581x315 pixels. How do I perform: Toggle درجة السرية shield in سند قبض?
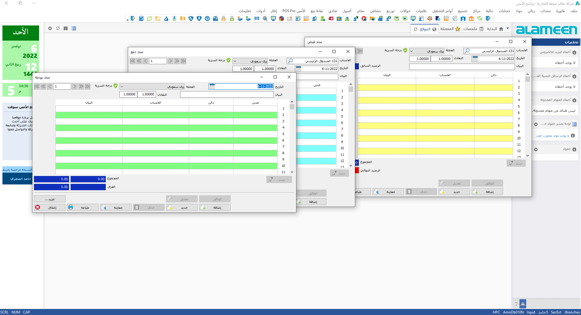tap(405, 50)
